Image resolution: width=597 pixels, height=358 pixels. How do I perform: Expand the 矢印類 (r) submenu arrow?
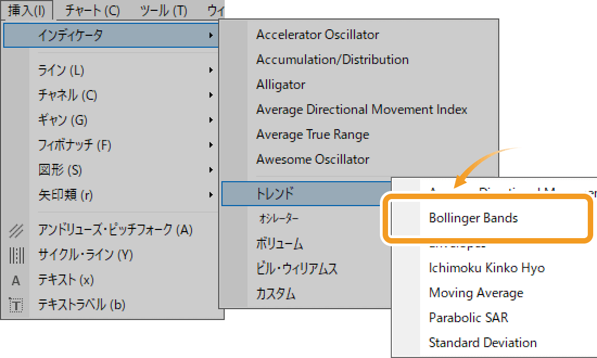[x=211, y=195]
